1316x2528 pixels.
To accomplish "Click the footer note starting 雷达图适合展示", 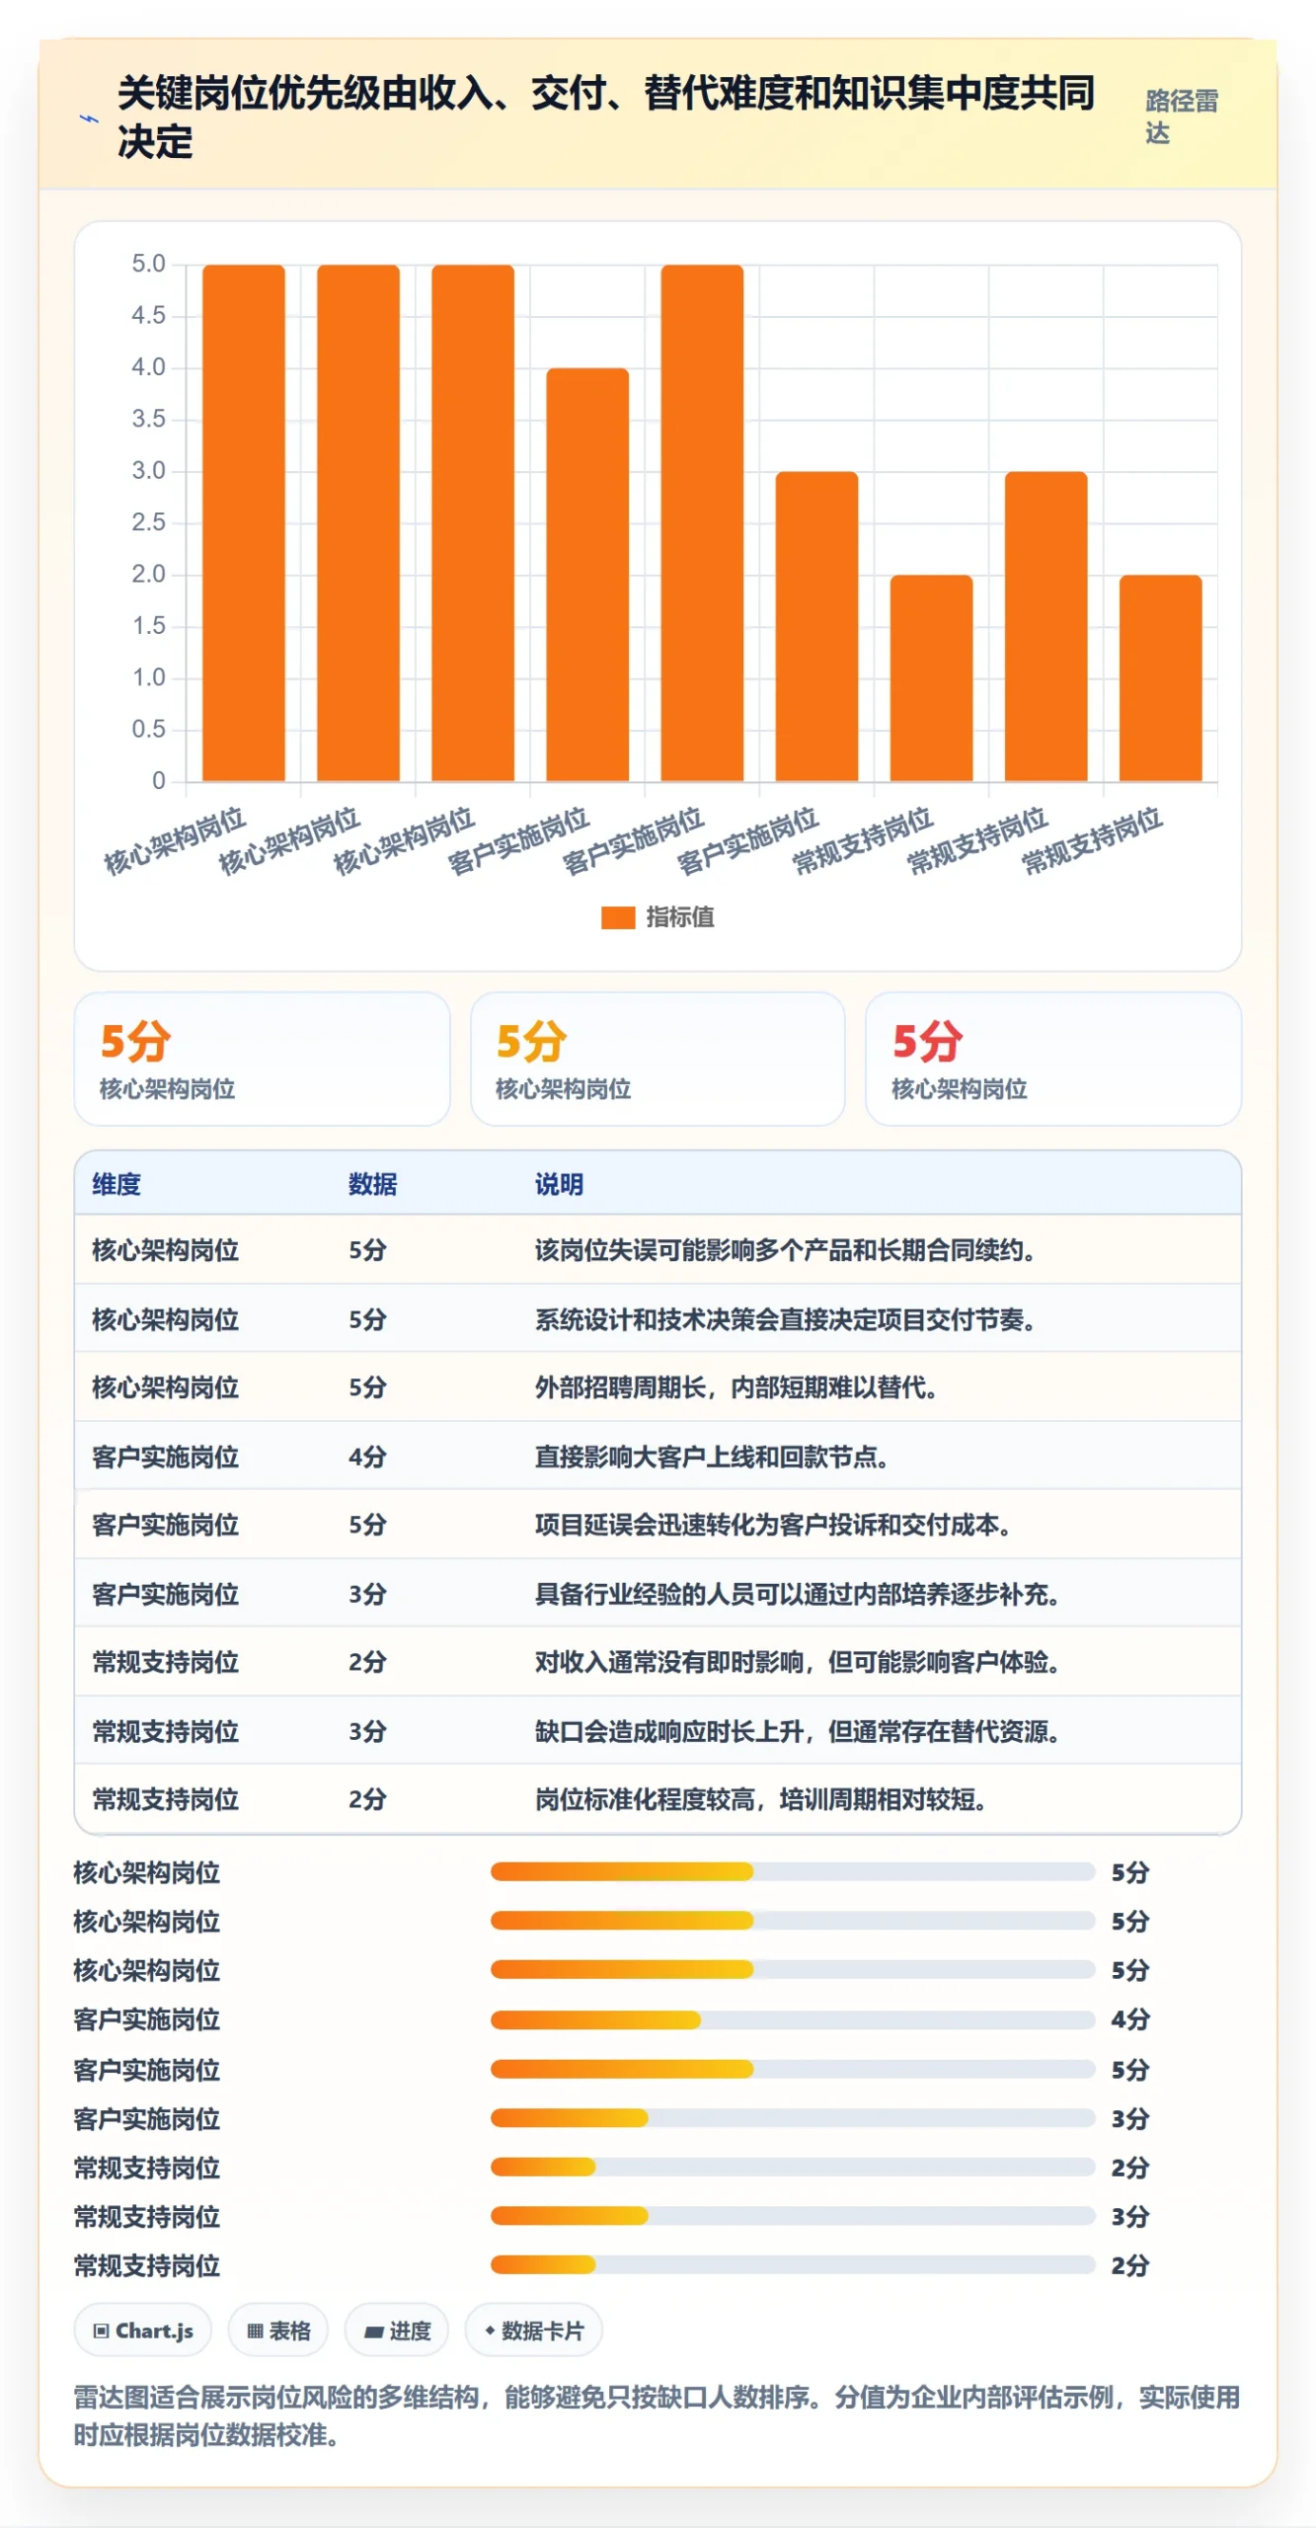I will pyautogui.click(x=657, y=2415).
